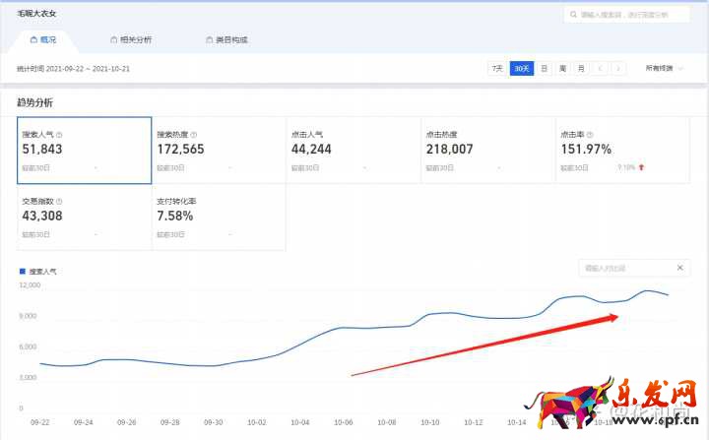The height and width of the screenshot is (440, 709).
Task: Focus the top keyword search field
Action: (x=630, y=16)
